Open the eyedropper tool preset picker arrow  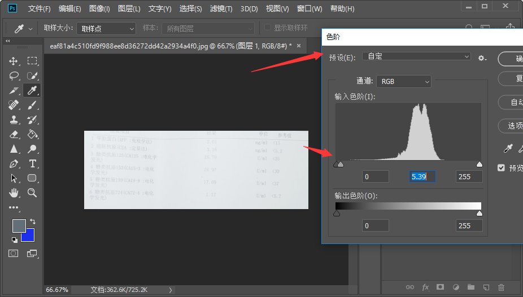30,29
